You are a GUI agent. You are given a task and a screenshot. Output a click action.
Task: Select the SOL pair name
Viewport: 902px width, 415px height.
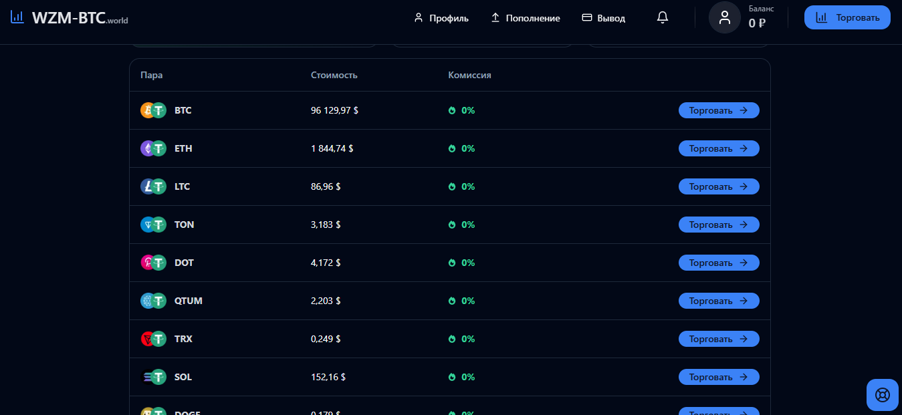tap(183, 377)
